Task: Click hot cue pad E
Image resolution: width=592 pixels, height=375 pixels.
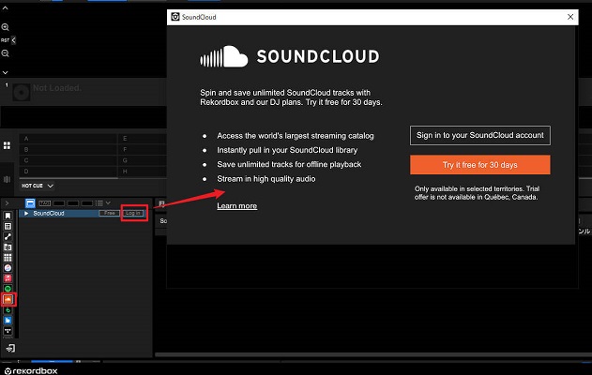Action: (x=143, y=139)
